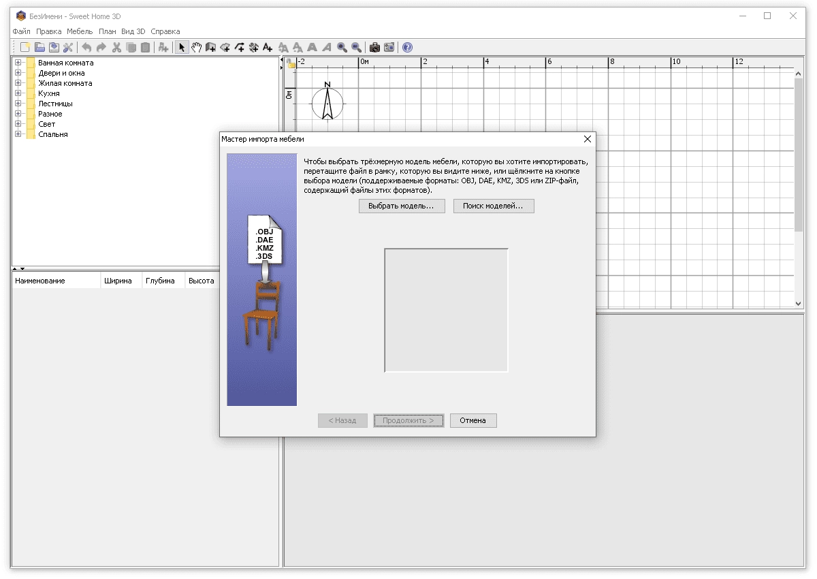Select the Лестницы catalog folder label

[55, 104]
